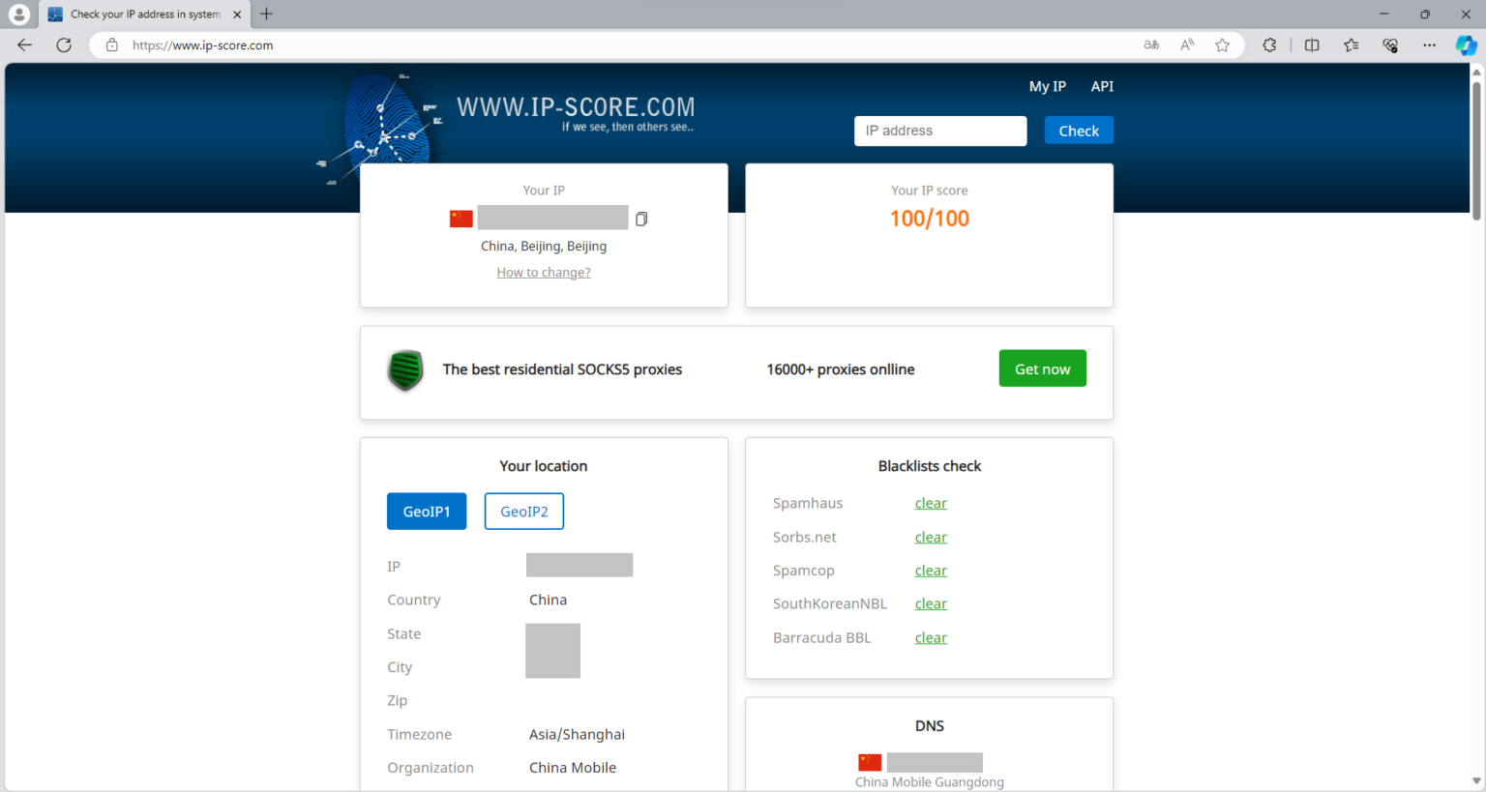1486x792 pixels.
Task: Open the My IP menu link
Action: pos(1047,86)
